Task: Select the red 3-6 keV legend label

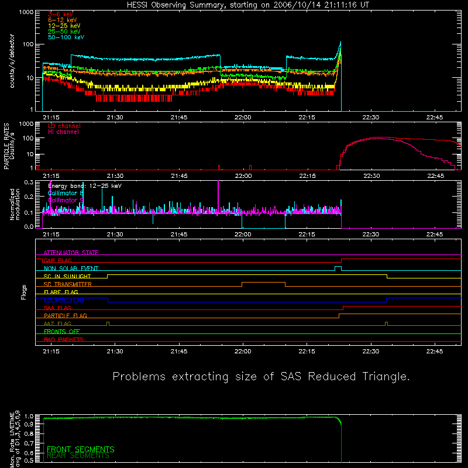Action: point(61,14)
